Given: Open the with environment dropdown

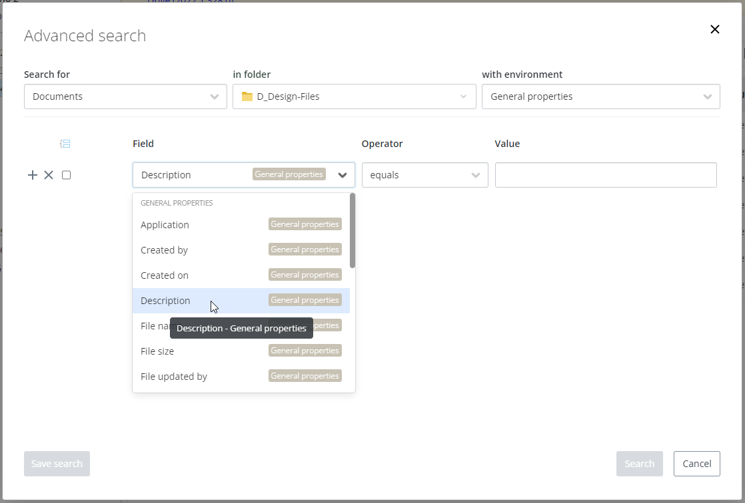Looking at the screenshot, I should (600, 96).
